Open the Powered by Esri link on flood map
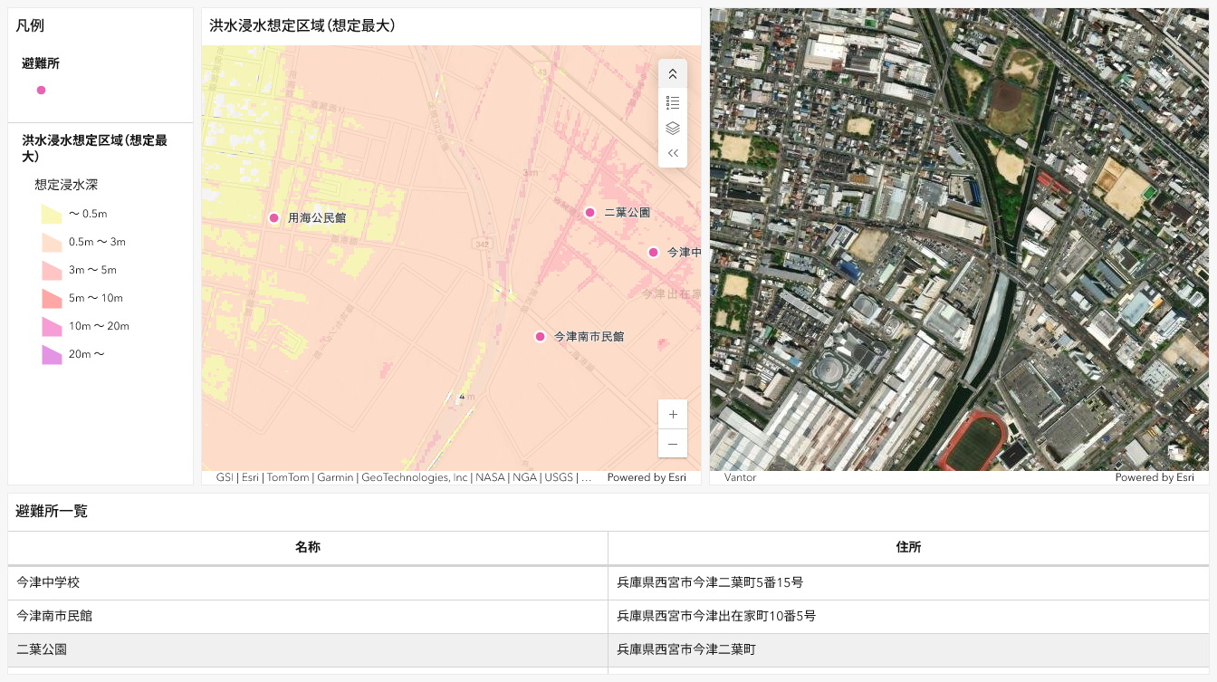The image size is (1217, 682). pyautogui.click(x=647, y=476)
